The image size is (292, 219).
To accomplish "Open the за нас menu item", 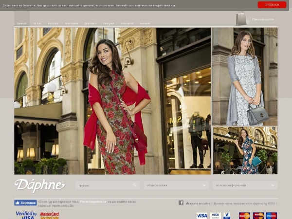I will 37,23.
